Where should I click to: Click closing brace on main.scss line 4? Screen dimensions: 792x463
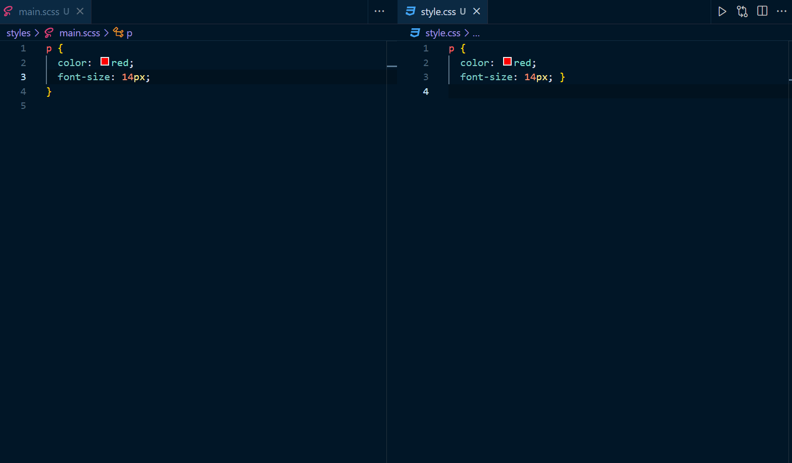point(49,92)
